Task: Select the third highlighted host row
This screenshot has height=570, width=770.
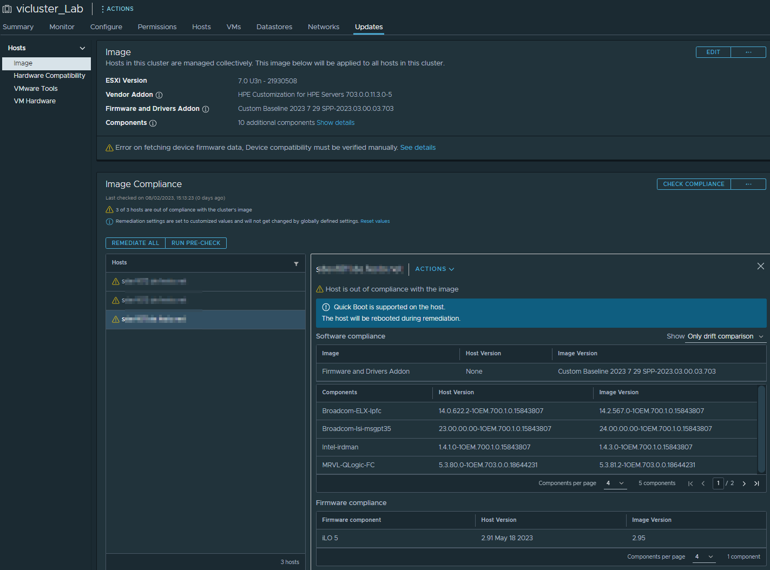Action: coord(206,320)
